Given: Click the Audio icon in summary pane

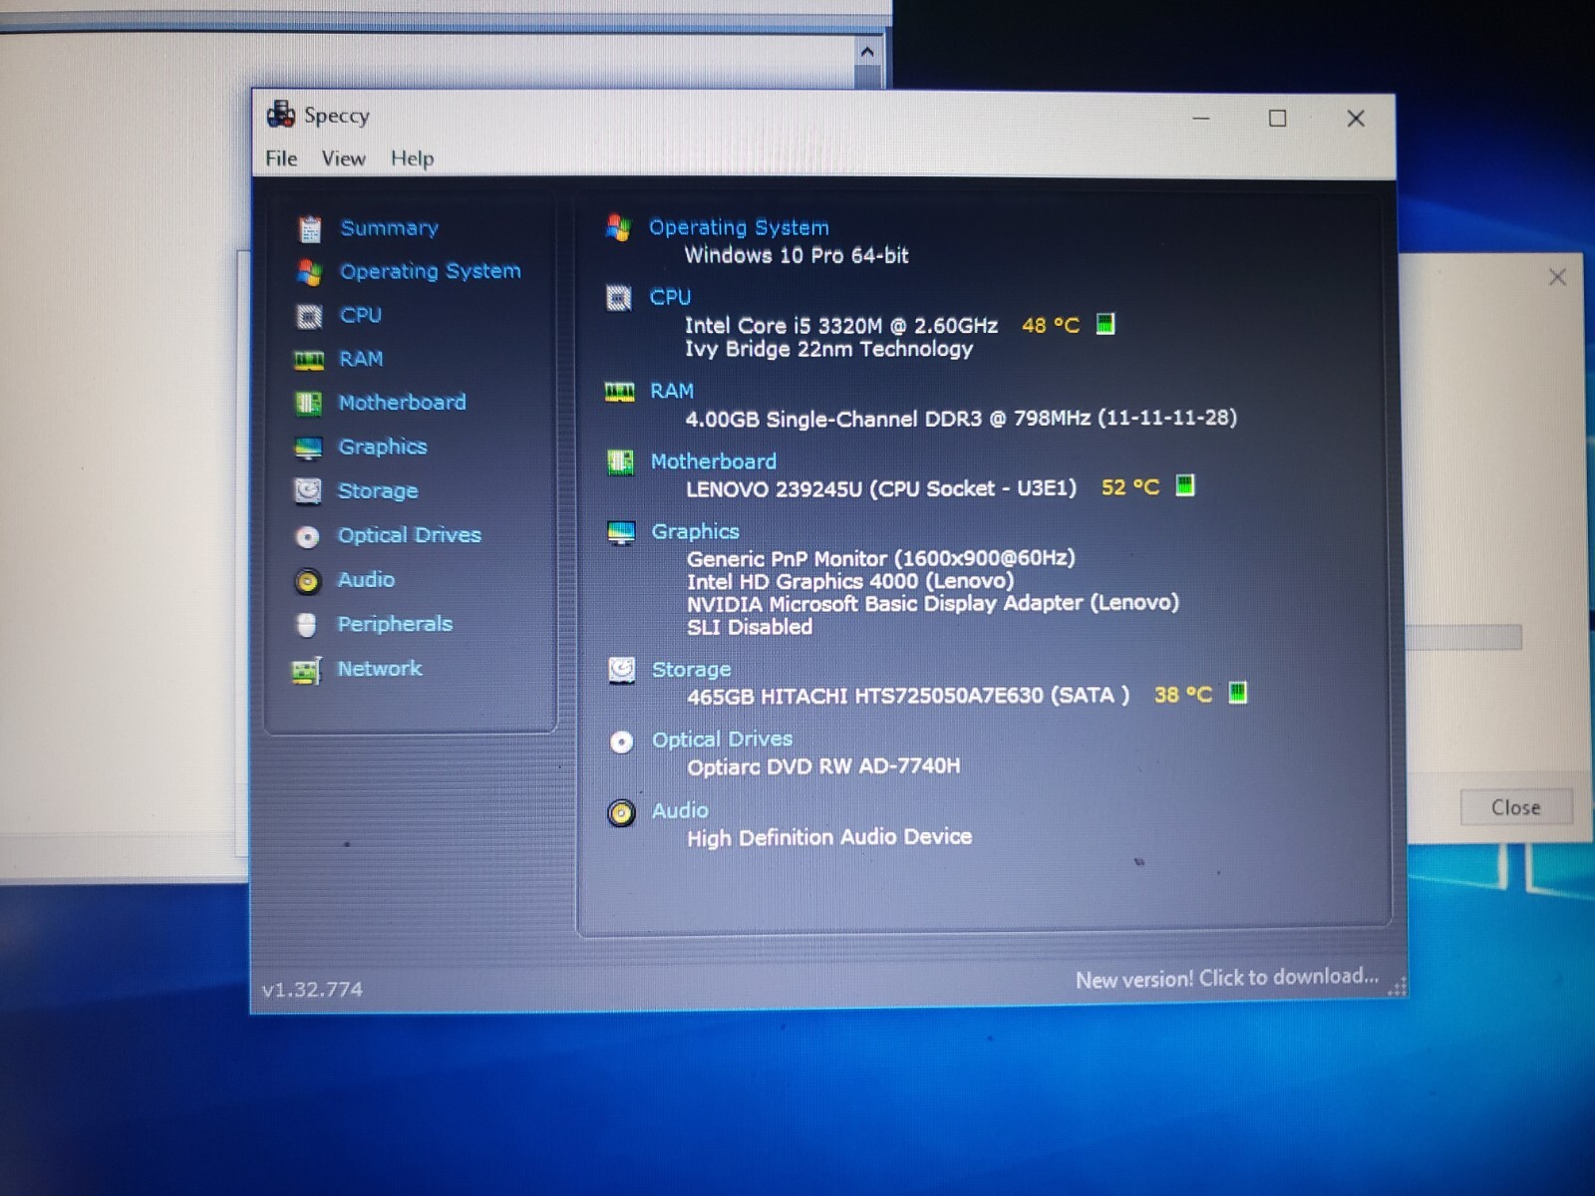Looking at the screenshot, I should [x=621, y=813].
